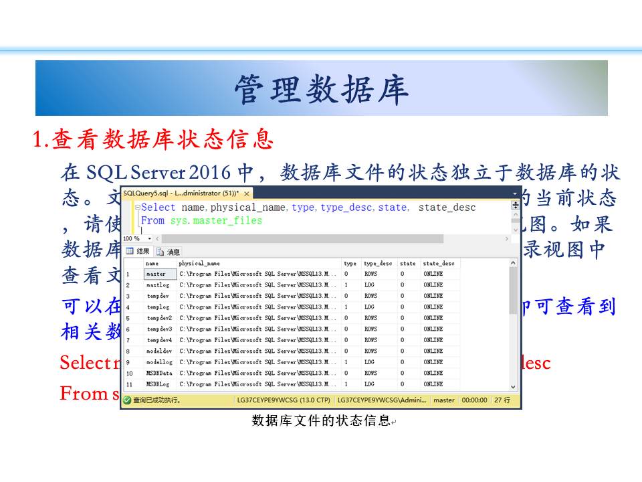
Task: Click 'state_desc' in the query editor
Action: click(x=447, y=208)
